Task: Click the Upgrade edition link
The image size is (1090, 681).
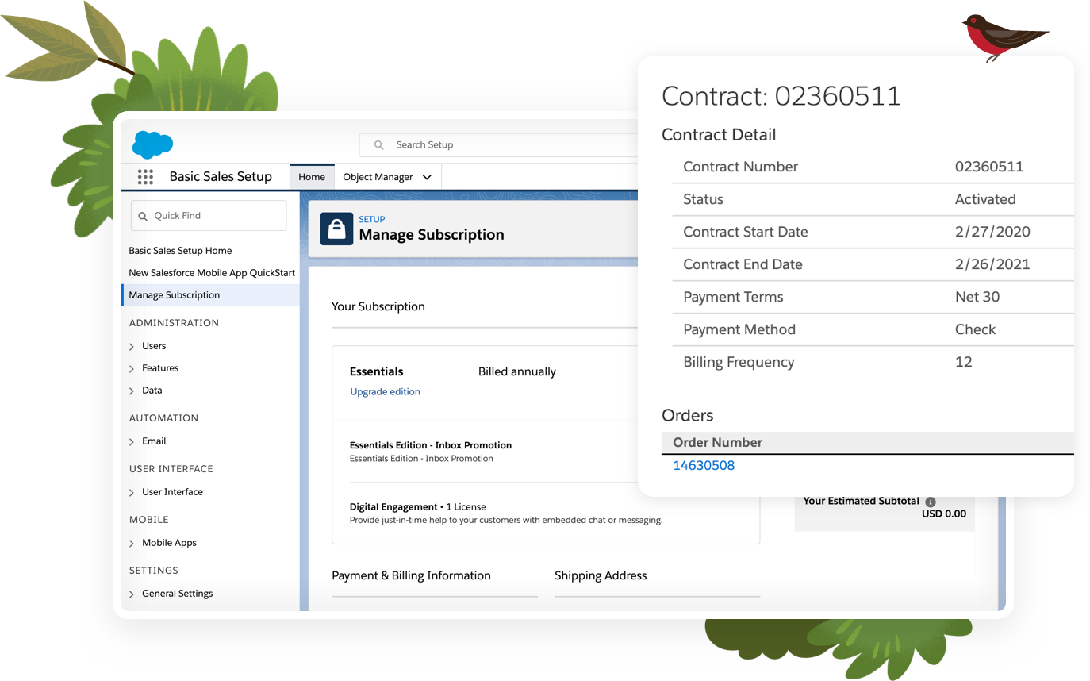Action: click(386, 392)
